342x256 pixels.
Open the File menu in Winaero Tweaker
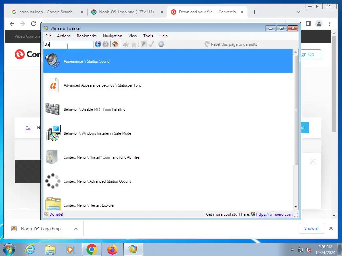(x=48, y=36)
